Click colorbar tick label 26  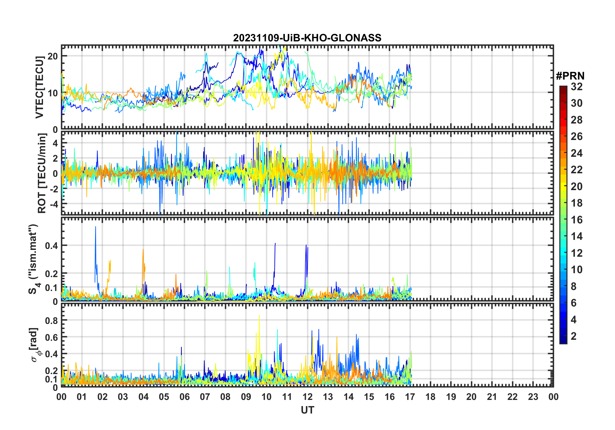click(x=577, y=136)
